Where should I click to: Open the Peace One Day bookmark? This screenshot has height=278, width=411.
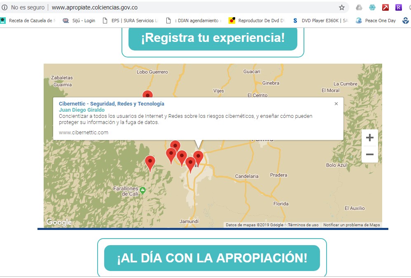pyautogui.click(x=376, y=21)
